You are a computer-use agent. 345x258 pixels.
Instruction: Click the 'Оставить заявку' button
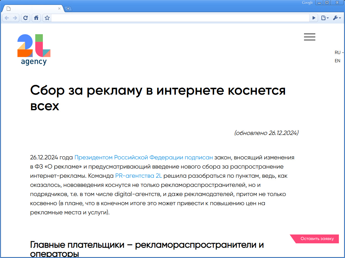314,239
